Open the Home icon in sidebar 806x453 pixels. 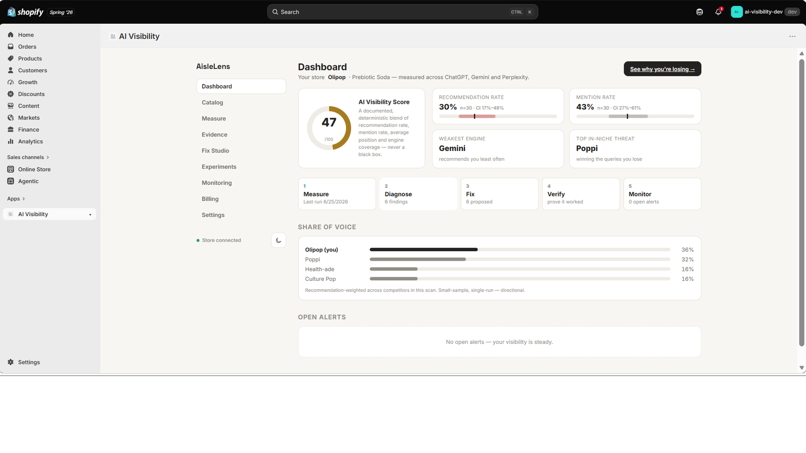click(11, 35)
